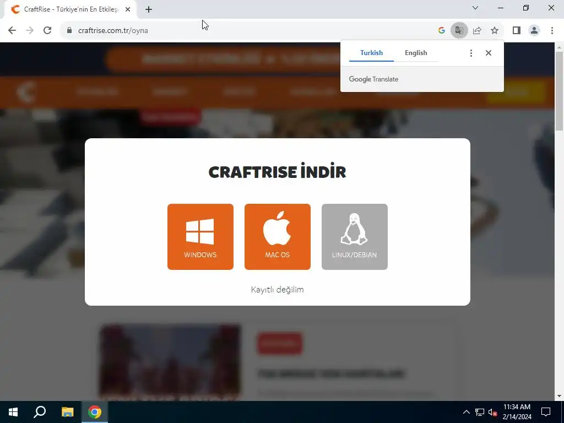Select the Turkish tab in translate popup
Image resolution: width=564 pixels, height=423 pixels.
pyautogui.click(x=371, y=53)
